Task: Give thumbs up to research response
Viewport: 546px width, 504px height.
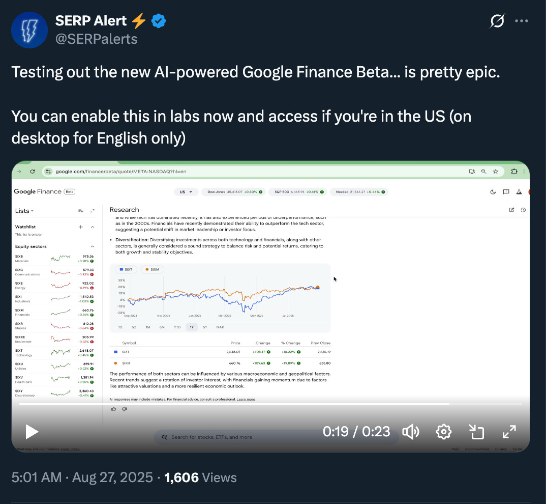Action: [113, 409]
